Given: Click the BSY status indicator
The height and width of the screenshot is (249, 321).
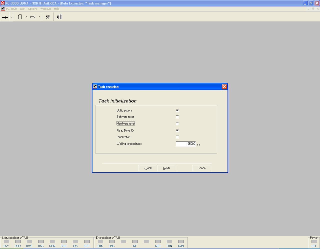Looking at the screenshot, I should click(x=6, y=241).
